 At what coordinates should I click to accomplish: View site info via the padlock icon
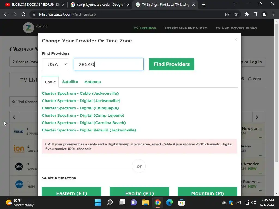tap(34, 14)
